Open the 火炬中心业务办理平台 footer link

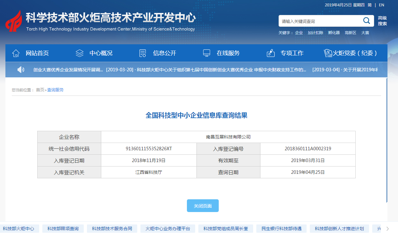click(168, 229)
